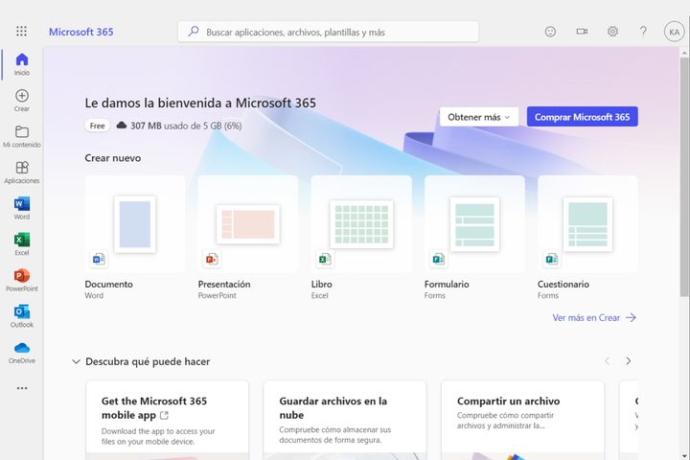Click the scrollbar up arrow
This screenshot has height=460, width=690.
coord(684,53)
